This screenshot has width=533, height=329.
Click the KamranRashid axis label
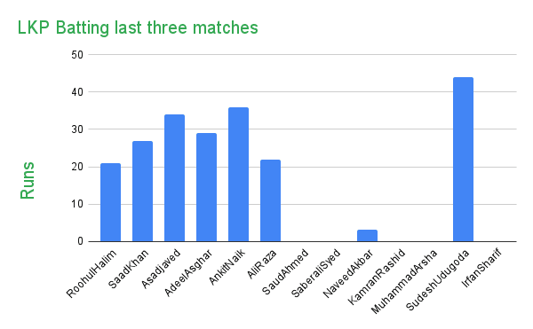[x=377, y=277]
